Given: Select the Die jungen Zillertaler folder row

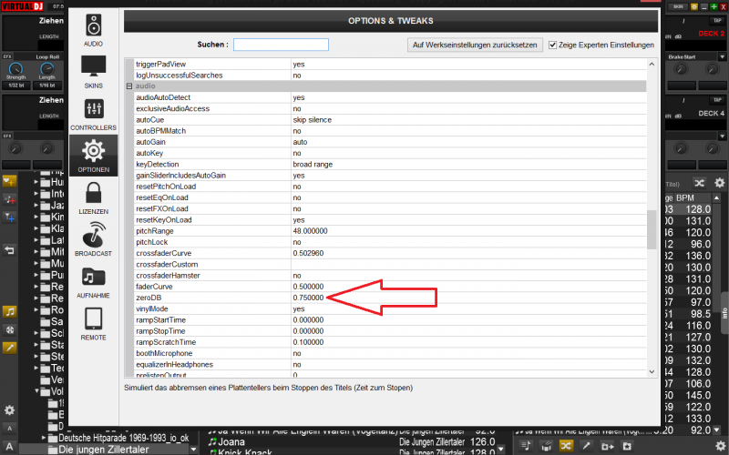Looking at the screenshot, I should click(x=105, y=450).
